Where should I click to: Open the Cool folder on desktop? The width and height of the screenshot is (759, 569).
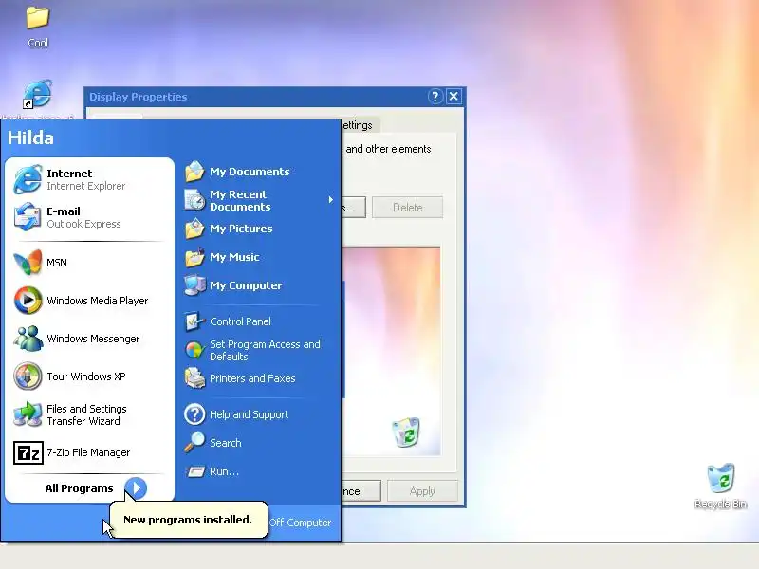point(38,28)
